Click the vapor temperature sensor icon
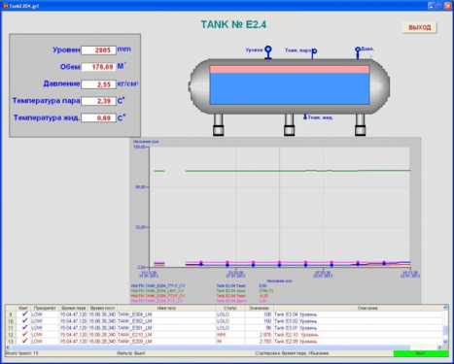 click(x=314, y=53)
